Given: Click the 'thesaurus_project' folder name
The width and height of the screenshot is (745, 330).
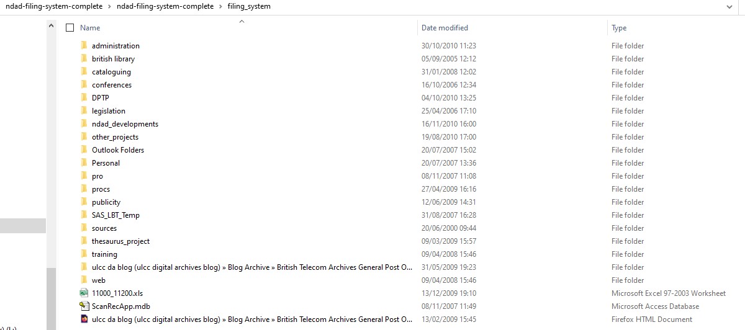Looking at the screenshot, I should tap(120, 241).
